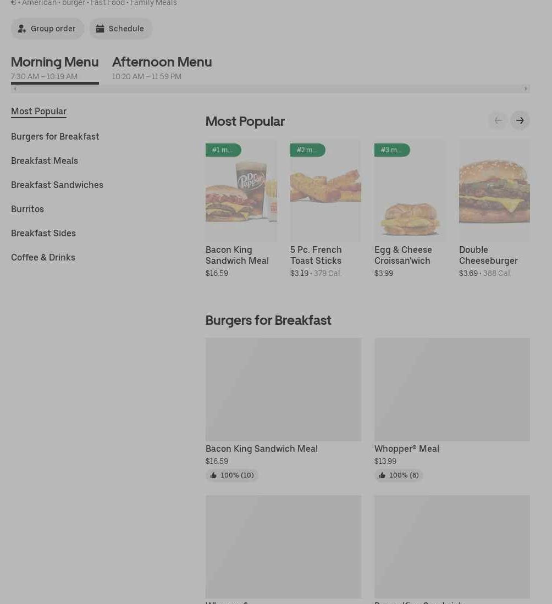Choose the Egg & Cheese Croissan'wich image
The width and height of the screenshot is (552, 604).
[410, 190]
